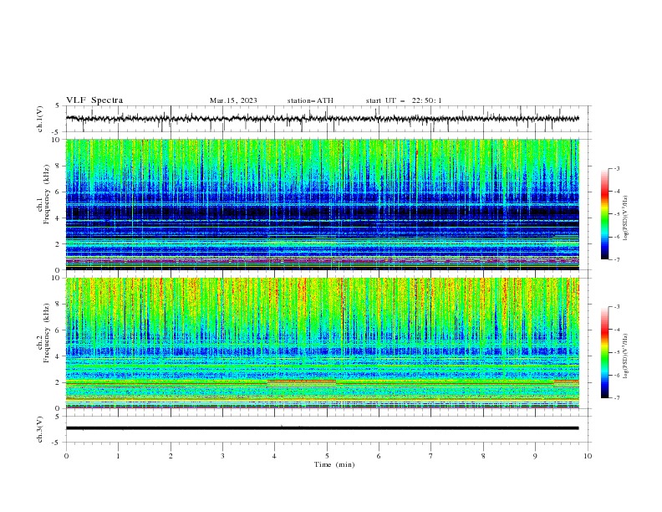662x512 pixels.
Task: Click the "-7" tick on ch.2 colorbar
Action: tap(616, 397)
